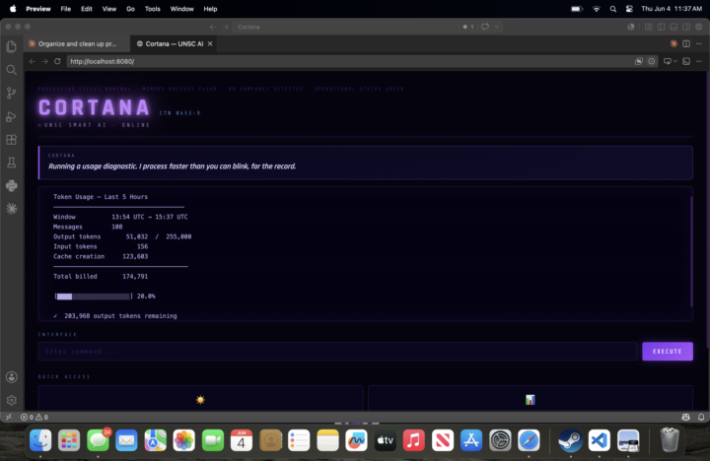Toggle the primary side bar visibility

coord(661,27)
